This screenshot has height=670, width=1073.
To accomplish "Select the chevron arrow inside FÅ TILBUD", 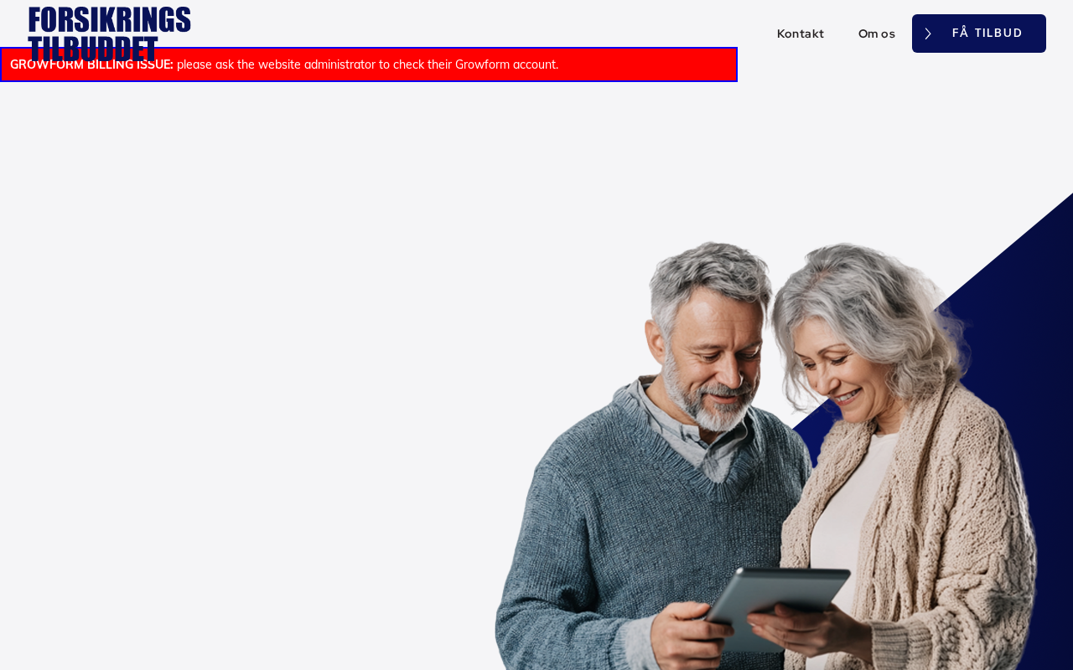I will point(928,33).
